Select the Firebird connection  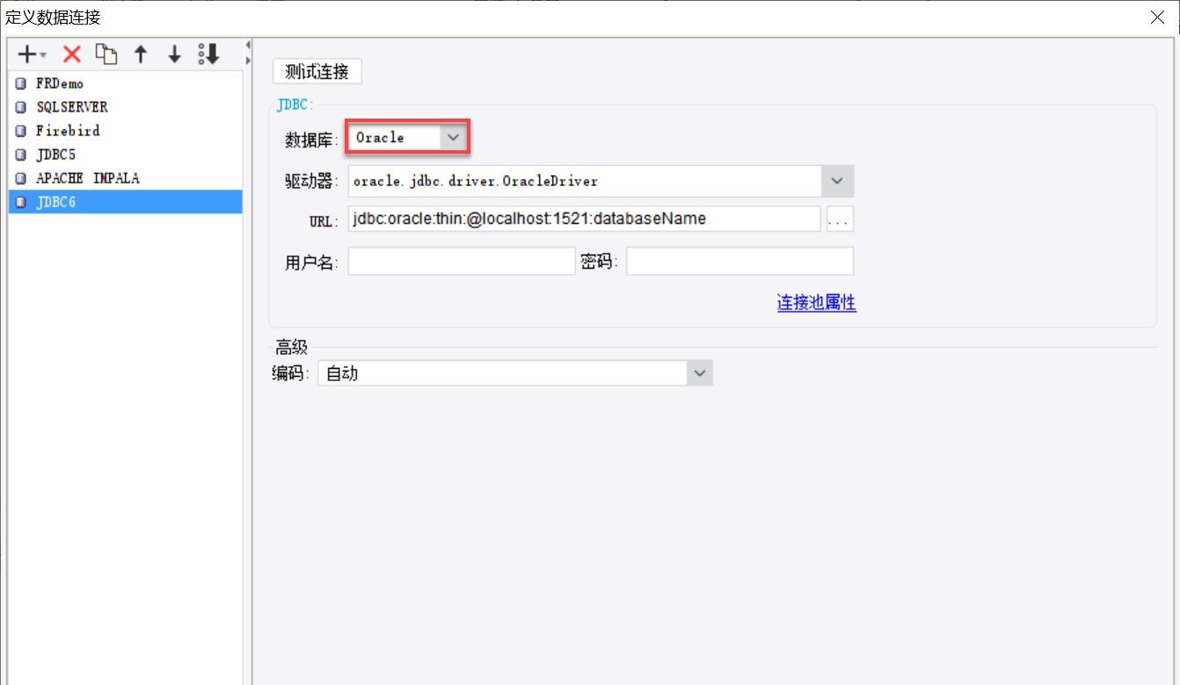(x=126, y=131)
